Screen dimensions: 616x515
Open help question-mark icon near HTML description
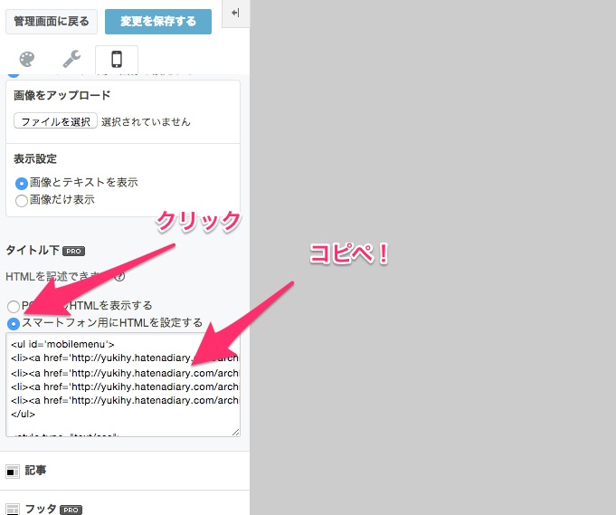click(119, 277)
